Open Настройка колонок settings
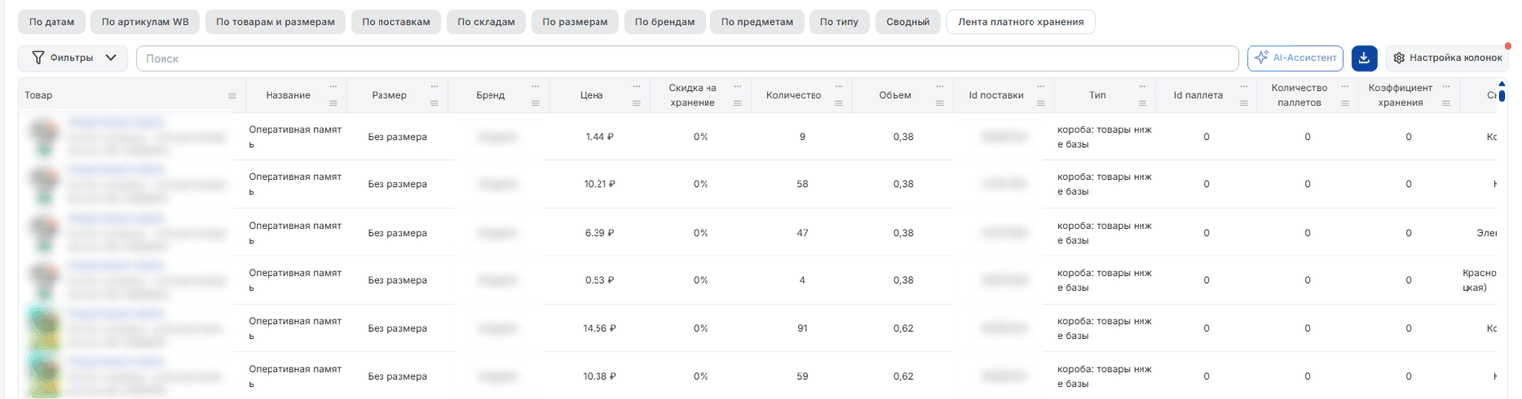1522x399 pixels. [x=1447, y=58]
